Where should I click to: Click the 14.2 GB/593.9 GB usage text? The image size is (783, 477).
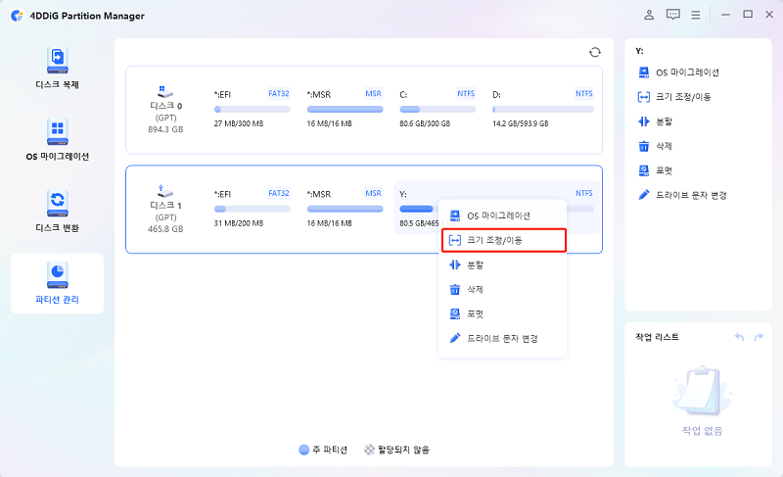click(521, 123)
